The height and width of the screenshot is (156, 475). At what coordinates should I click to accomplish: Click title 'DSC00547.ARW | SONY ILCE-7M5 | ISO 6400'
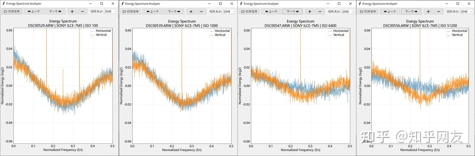(x=300, y=25)
